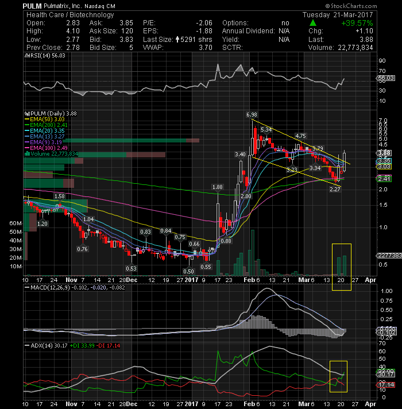The image size is (402, 409).
Task: Click the Tuesday 21-Mar-2017 date
Action: [x=338, y=14]
